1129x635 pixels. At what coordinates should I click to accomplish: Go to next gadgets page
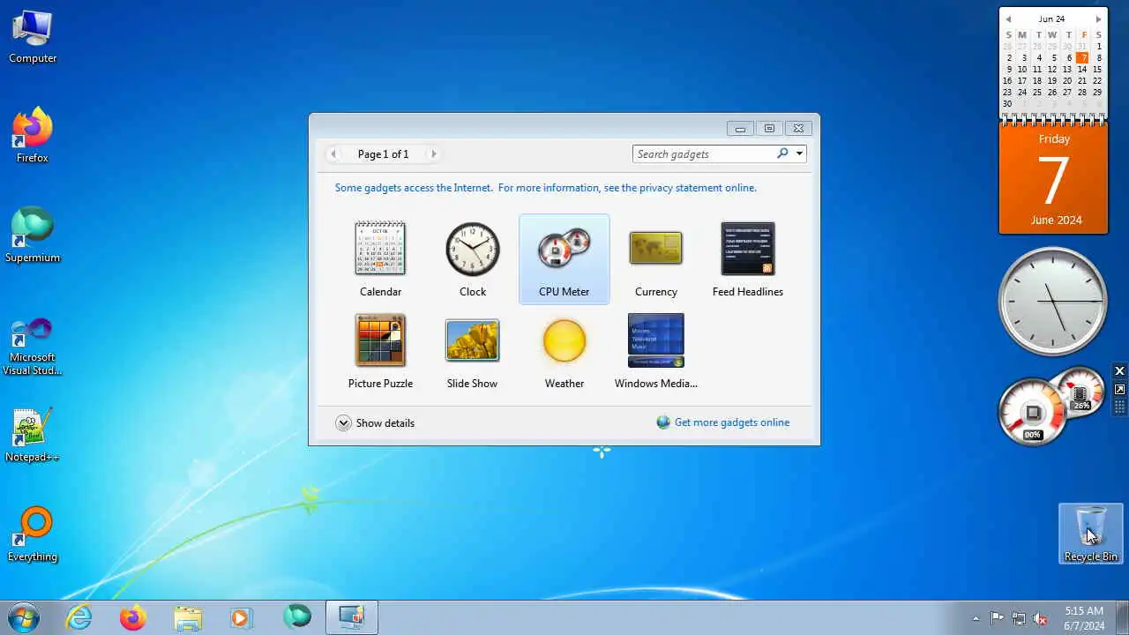pos(433,153)
